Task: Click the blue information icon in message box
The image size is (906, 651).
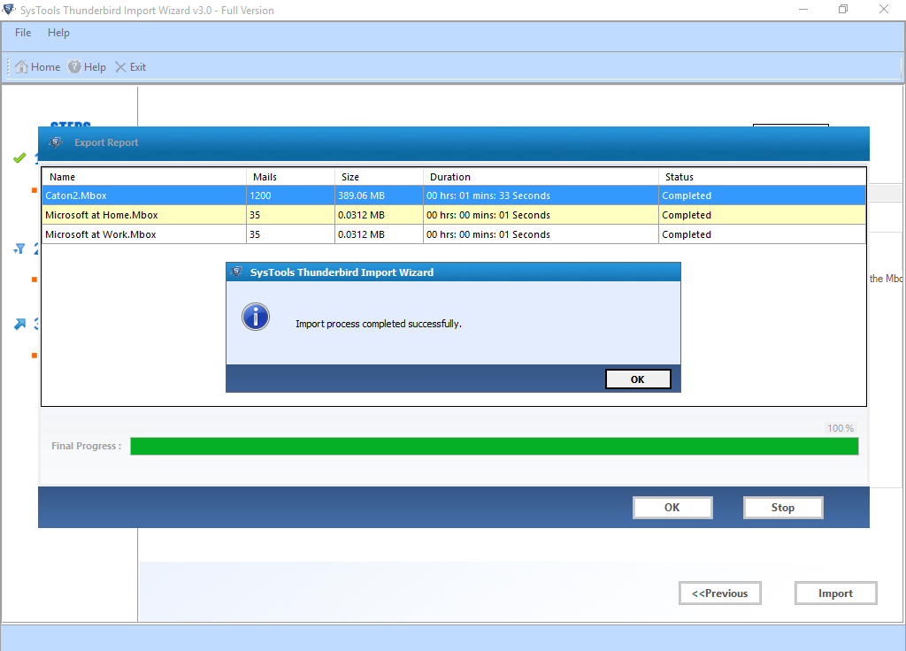Action: 256,317
